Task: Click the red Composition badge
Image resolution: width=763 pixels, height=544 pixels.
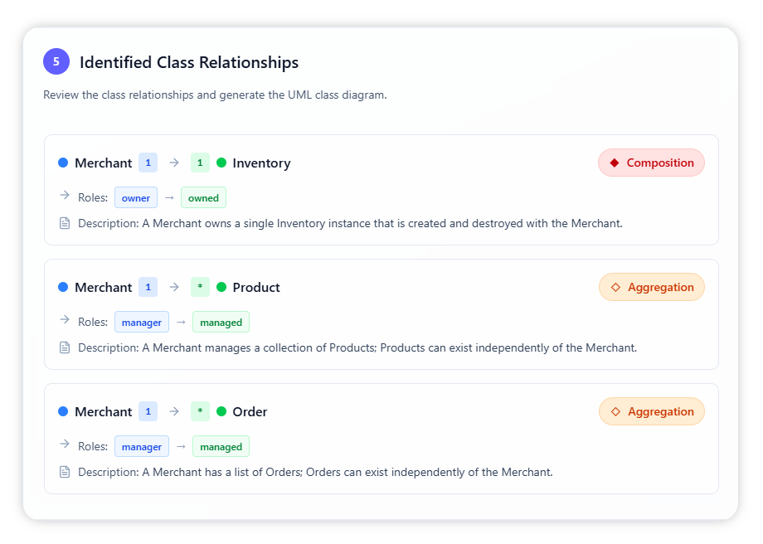Action: pyautogui.click(x=651, y=163)
